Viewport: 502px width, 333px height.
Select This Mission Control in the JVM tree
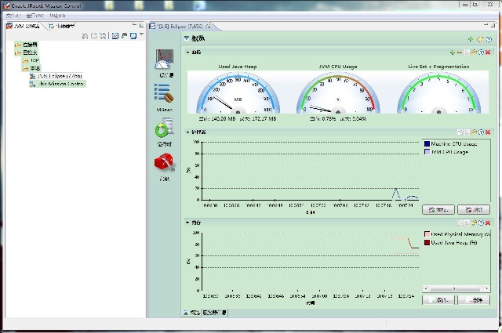click(x=57, y=84)
